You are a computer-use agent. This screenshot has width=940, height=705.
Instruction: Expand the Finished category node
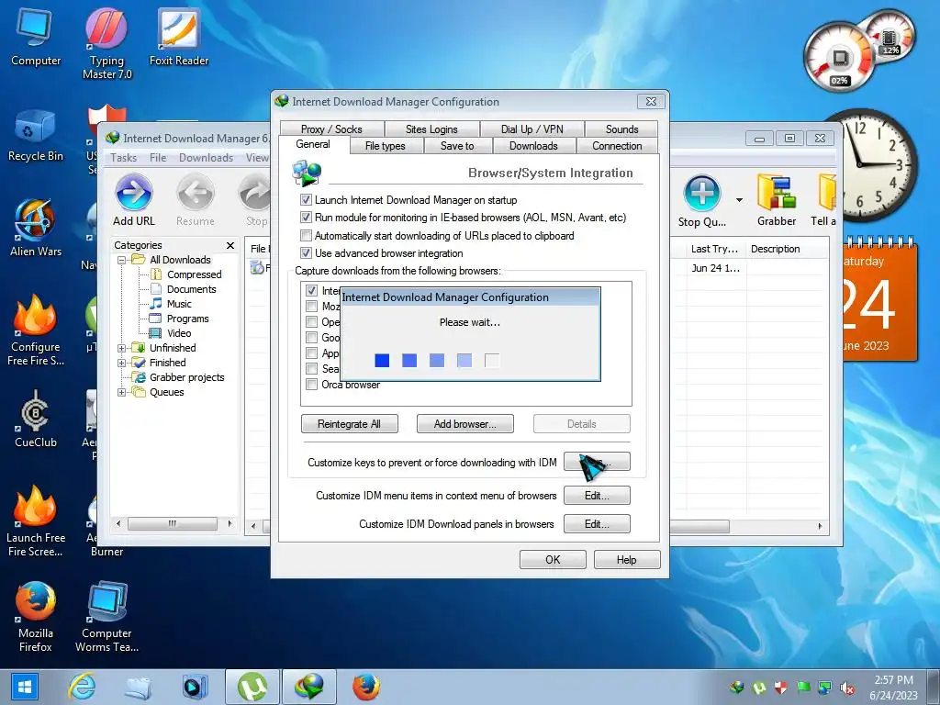pyautogui.click(x=121, y=363)
